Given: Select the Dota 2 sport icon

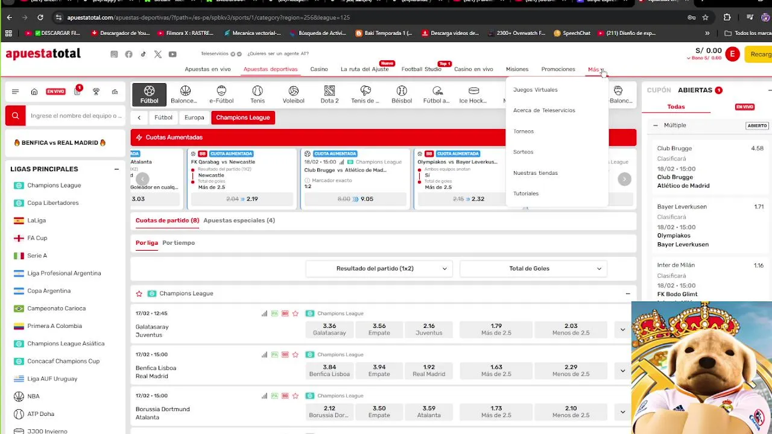Looking at the screenshot, I should click(329, 95).
